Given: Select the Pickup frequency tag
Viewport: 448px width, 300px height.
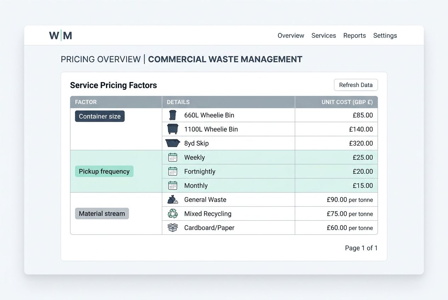Looking at the screenshot, I should tap(104, 171).
